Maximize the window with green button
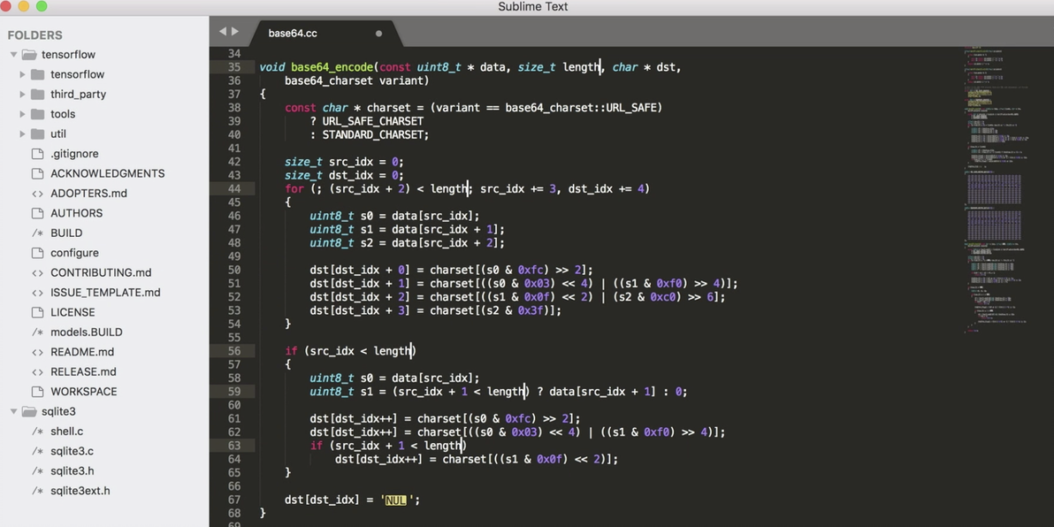The width and height of the screenshot is (1054, 527). click(41, 7)
